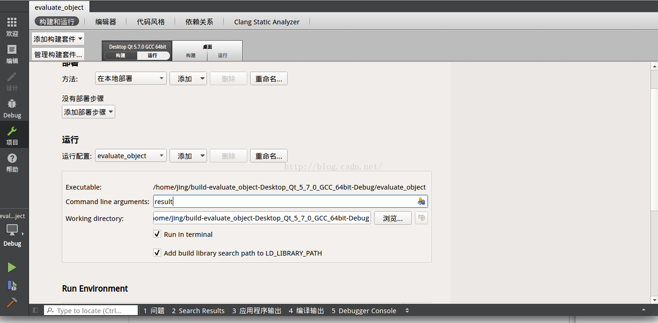Click the run configuration 重命名 button
Image resolution: width=658 pixels, height=323 pixels.
coord(269,156)
